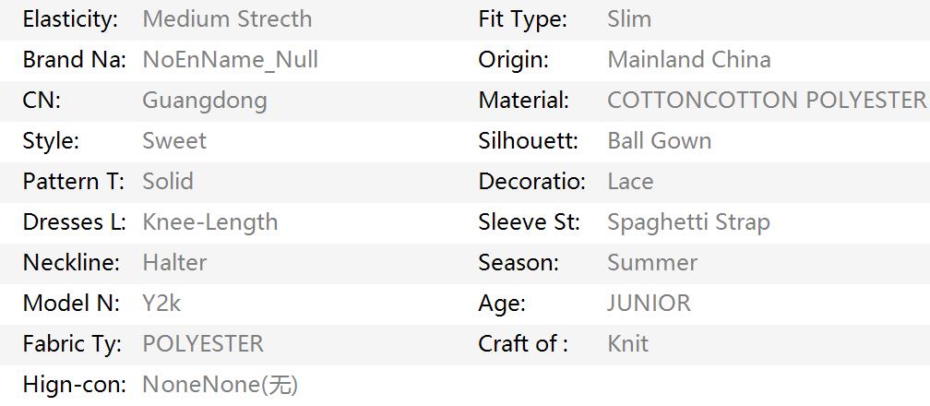Screen dimensions: 930x406
Task: Click the COTTONCOTTON POLYESTER material value
Action: click(x=767, y=101)
